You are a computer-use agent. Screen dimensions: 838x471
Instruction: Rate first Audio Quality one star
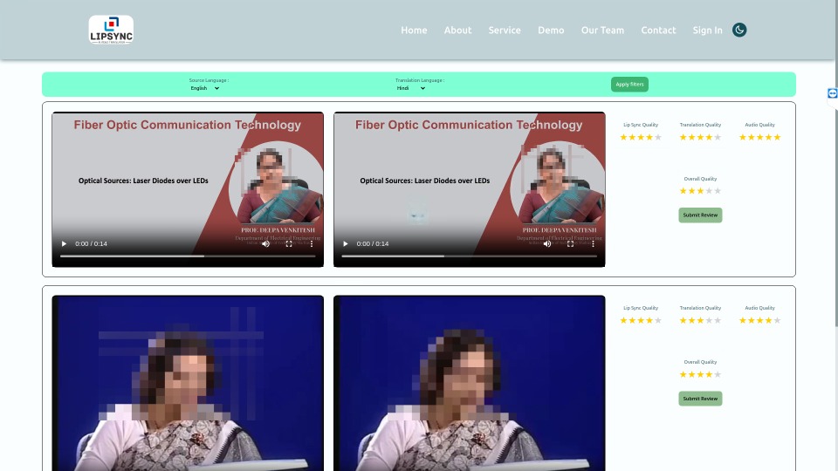click(x=742, y=137)
